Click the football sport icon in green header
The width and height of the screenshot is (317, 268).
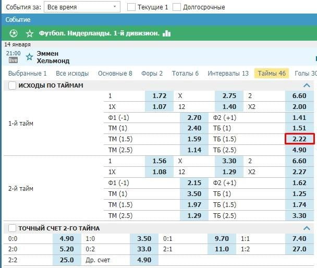pos(14,33)
